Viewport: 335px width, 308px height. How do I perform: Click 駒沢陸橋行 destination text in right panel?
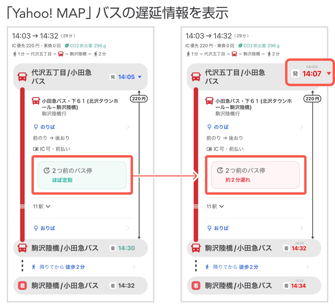click(x=228, y=114)
